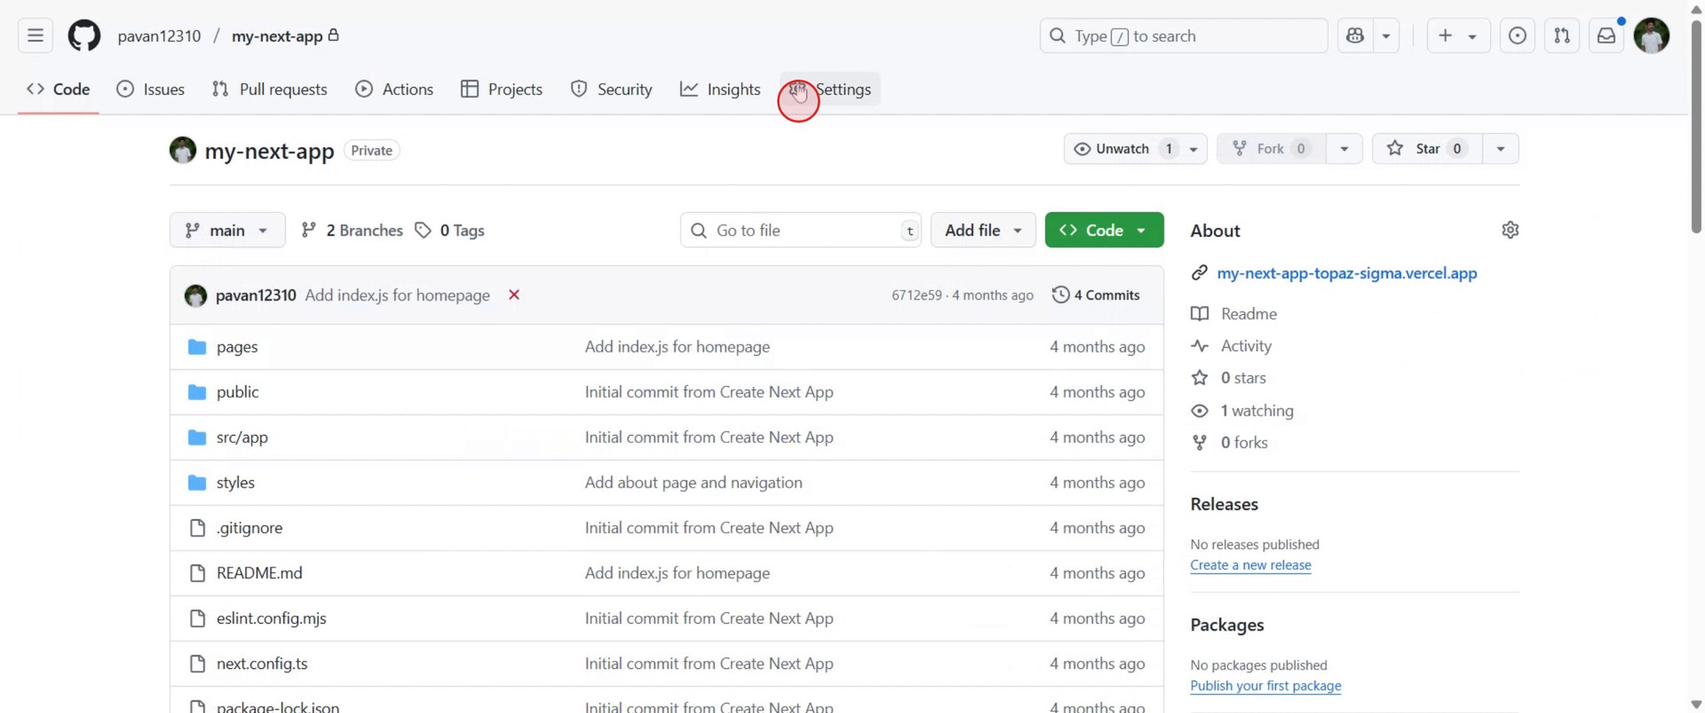Click the repository owner avatar beside my-next-app title
The width and height of the screenshot is (1705, 713).
tap(183, 150)
